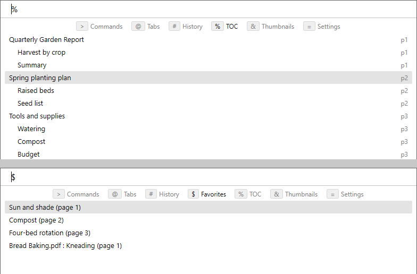This screenshot has height=274, width=417.
Task: Switch to Tabs in the top palette
Action: point(153,27)
